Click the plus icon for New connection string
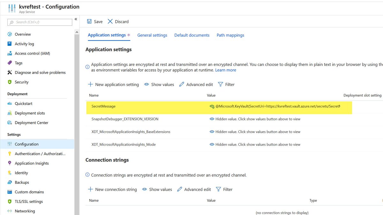This screenshot has height=215, width=383. 90,189
